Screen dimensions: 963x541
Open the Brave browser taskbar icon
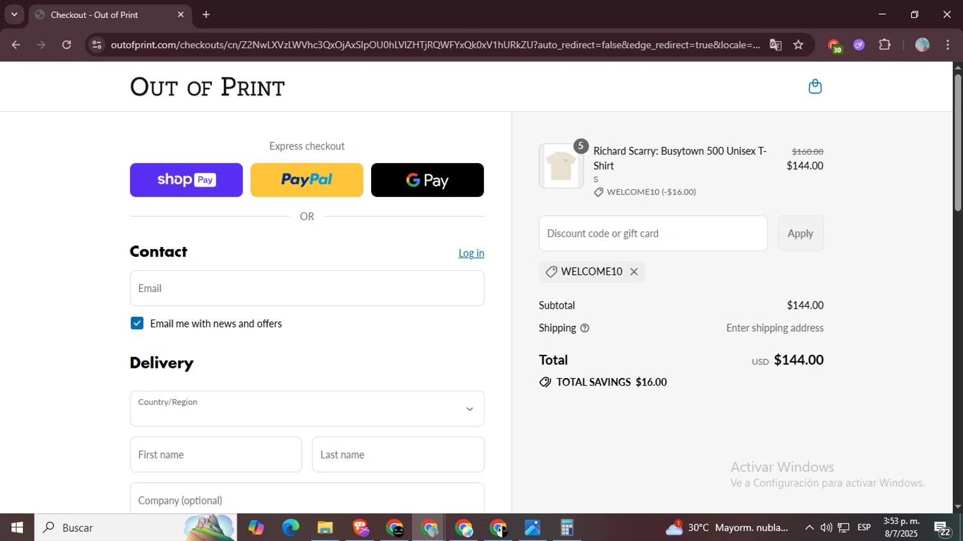coord(360,528)
